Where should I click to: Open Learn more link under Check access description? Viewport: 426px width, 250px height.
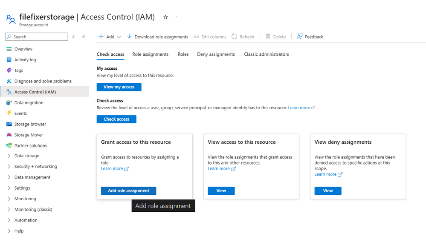(x=299, y=108)
